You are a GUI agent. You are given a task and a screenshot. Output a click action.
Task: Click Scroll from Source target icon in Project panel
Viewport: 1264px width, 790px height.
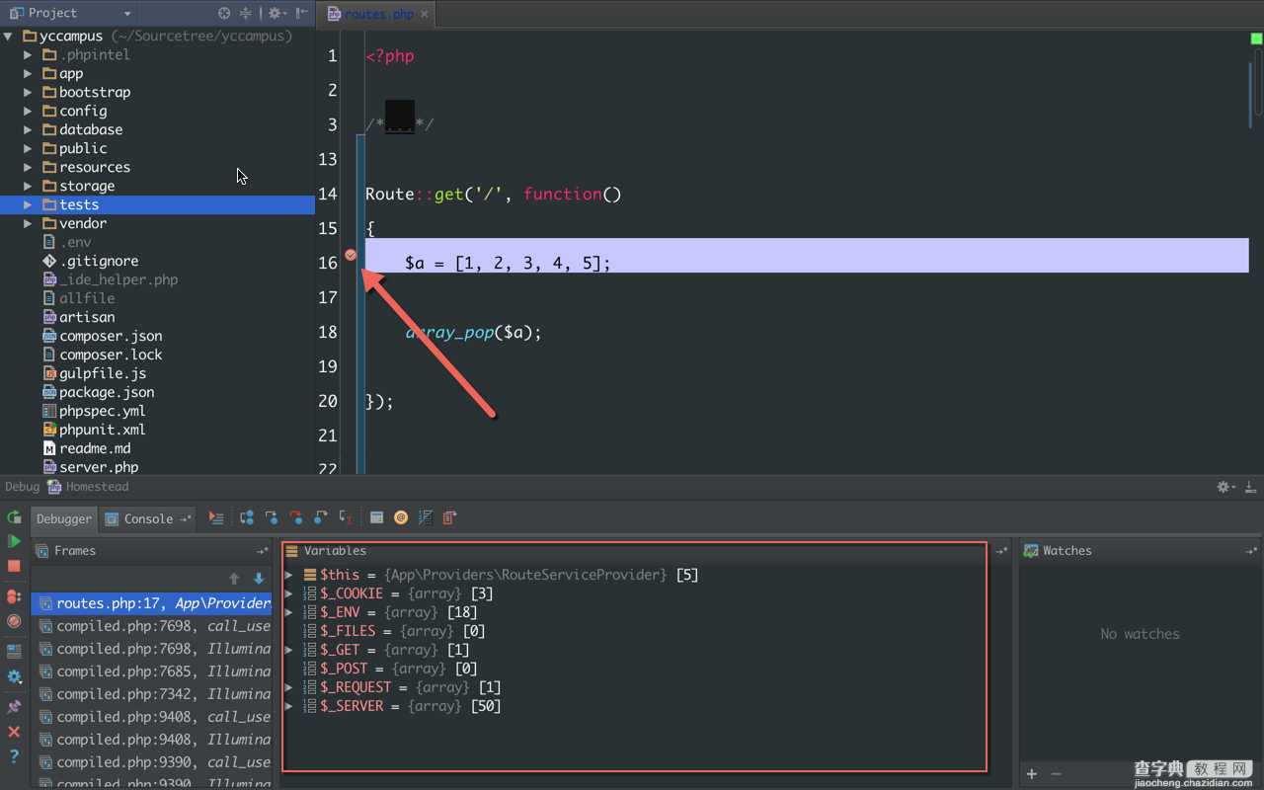pyautogui.click(x=224, y=13)
